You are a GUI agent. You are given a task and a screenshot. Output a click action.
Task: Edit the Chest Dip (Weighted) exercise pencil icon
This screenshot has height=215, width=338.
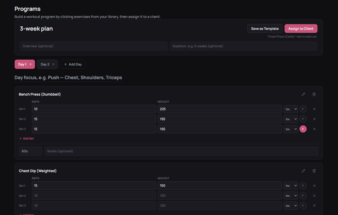pyautogui.click(x=303, y=171)
